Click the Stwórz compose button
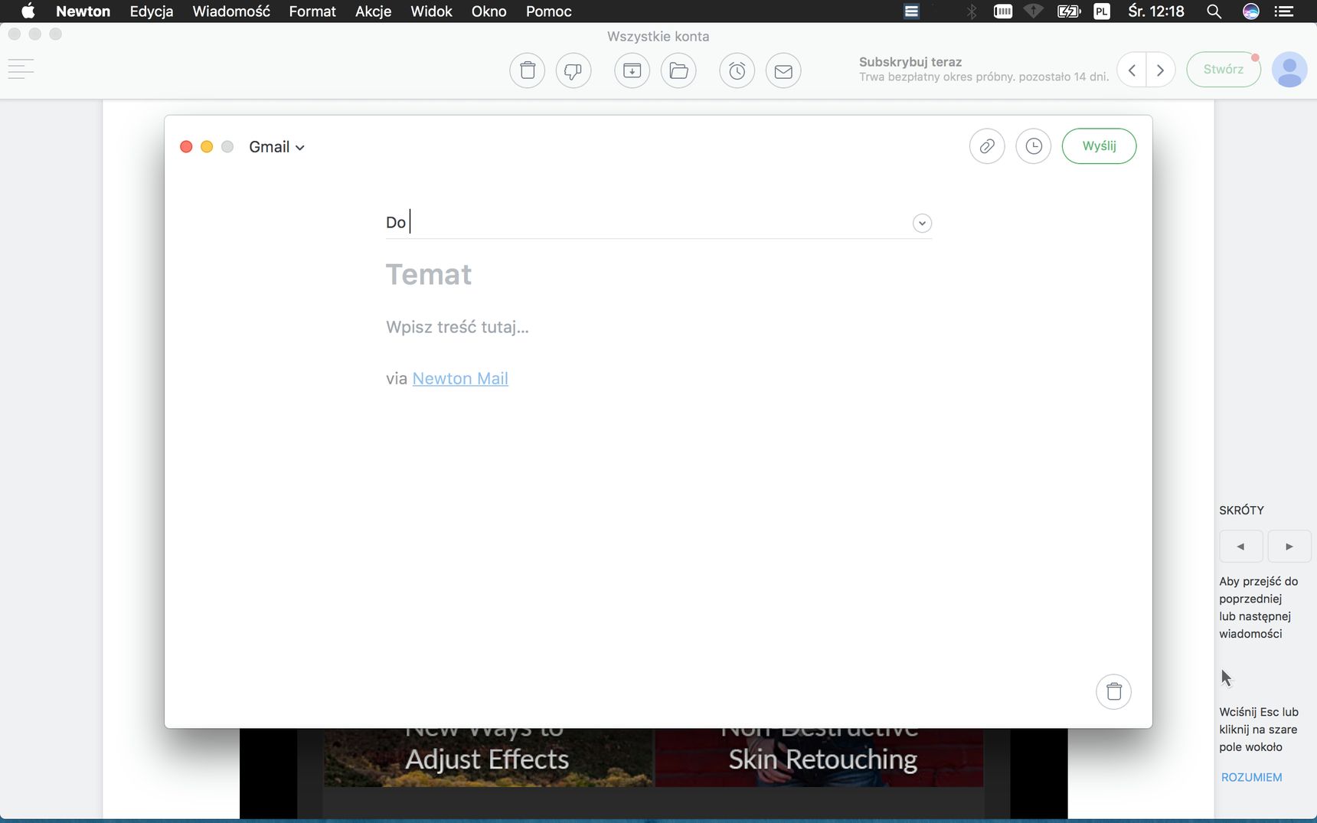1317x823 pixels. pyautogui.click(x=1223, y=70)
